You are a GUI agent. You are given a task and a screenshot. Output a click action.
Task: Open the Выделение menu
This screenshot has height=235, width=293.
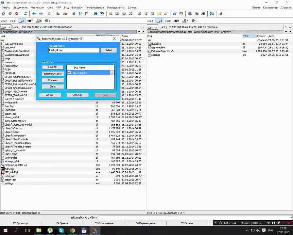pyautogui.click(x=21, y=8)
